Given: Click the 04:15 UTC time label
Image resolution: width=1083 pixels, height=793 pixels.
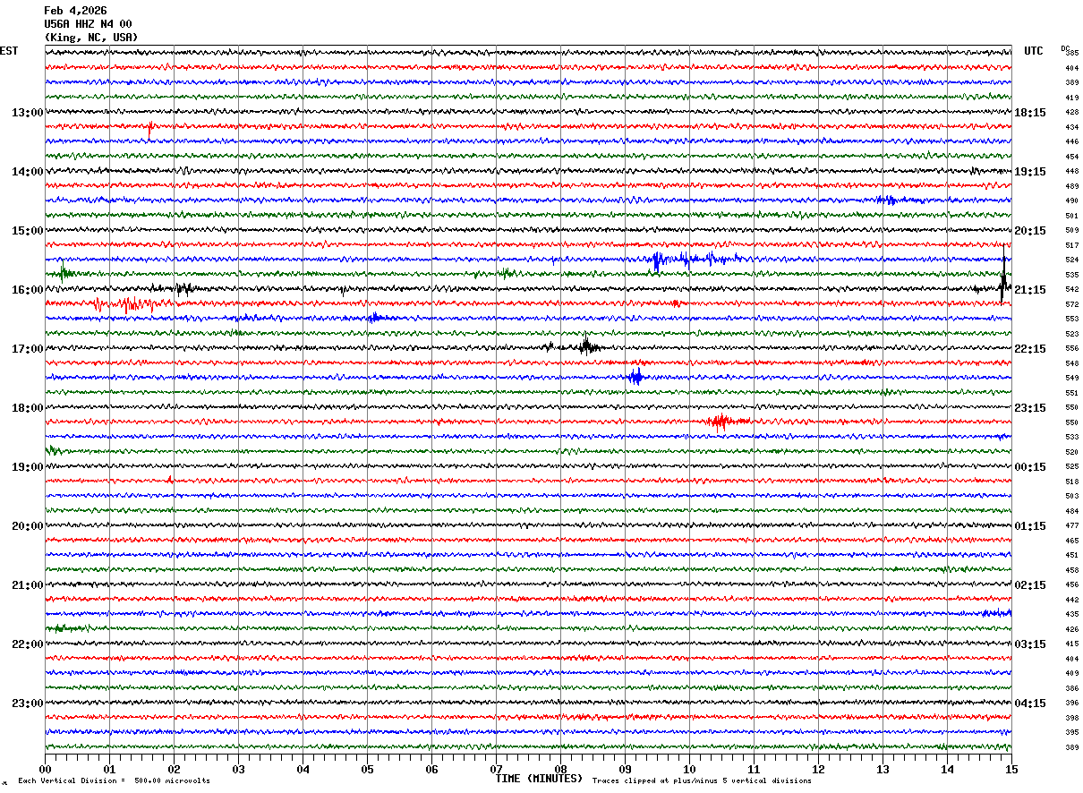Looking at the screenshot, I should pyautogui.click(x=1030, y=703).
